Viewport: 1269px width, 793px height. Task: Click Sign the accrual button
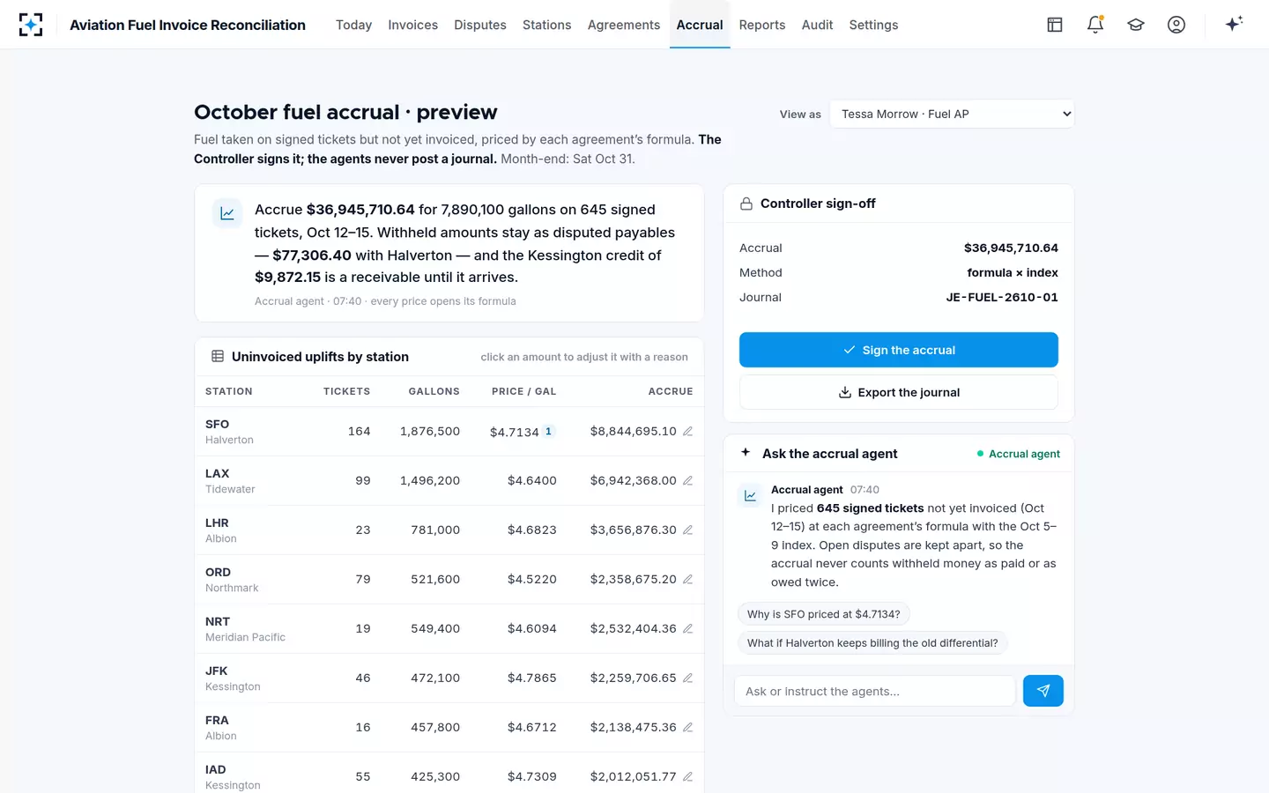coord(899,350)
